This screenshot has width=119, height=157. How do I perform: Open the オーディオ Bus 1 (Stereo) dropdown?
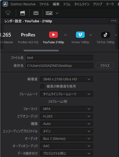(67, 138)
